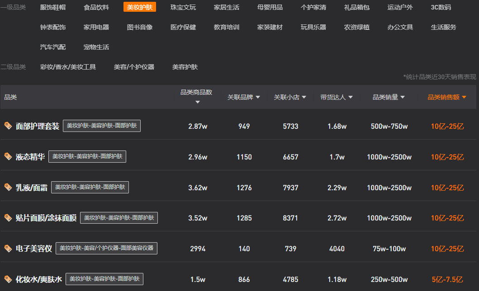Click the tag icon beside 贴片面膜/涂抹面膜
The height and width of the screenshot is (291, 479).
pos(8,218)
